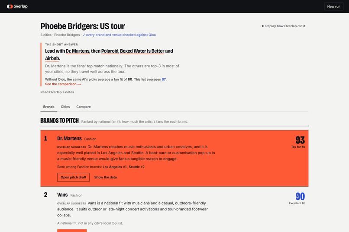Replay how Overlap did it

(x=283, y=26)
